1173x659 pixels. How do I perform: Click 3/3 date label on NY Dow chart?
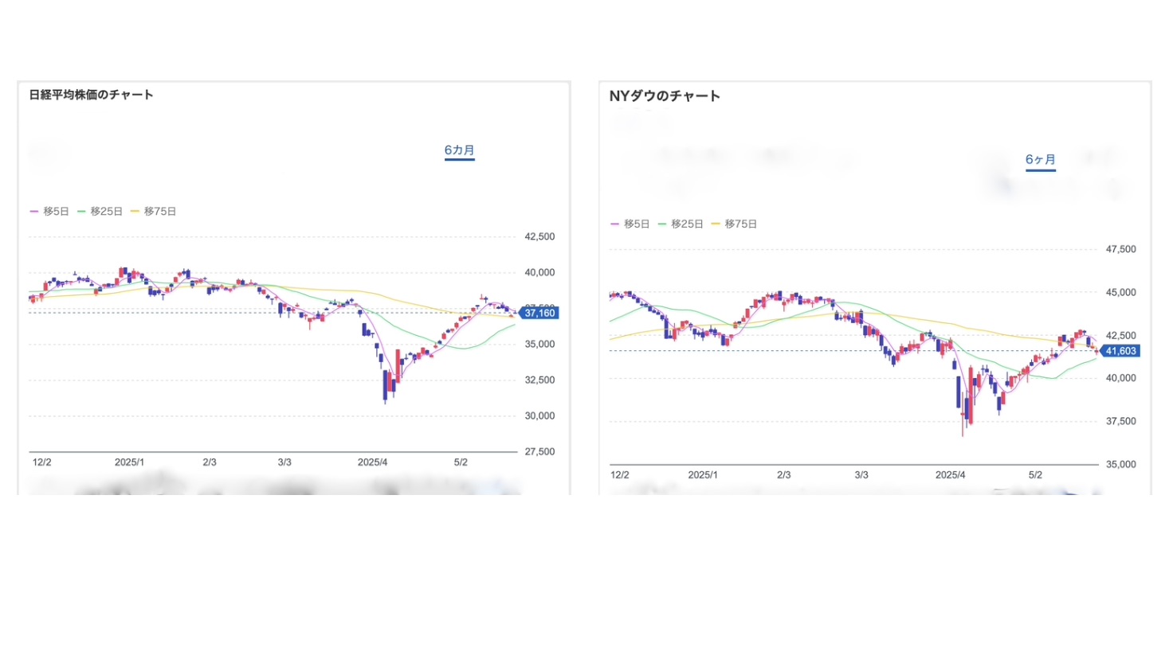tap(861, 475)
